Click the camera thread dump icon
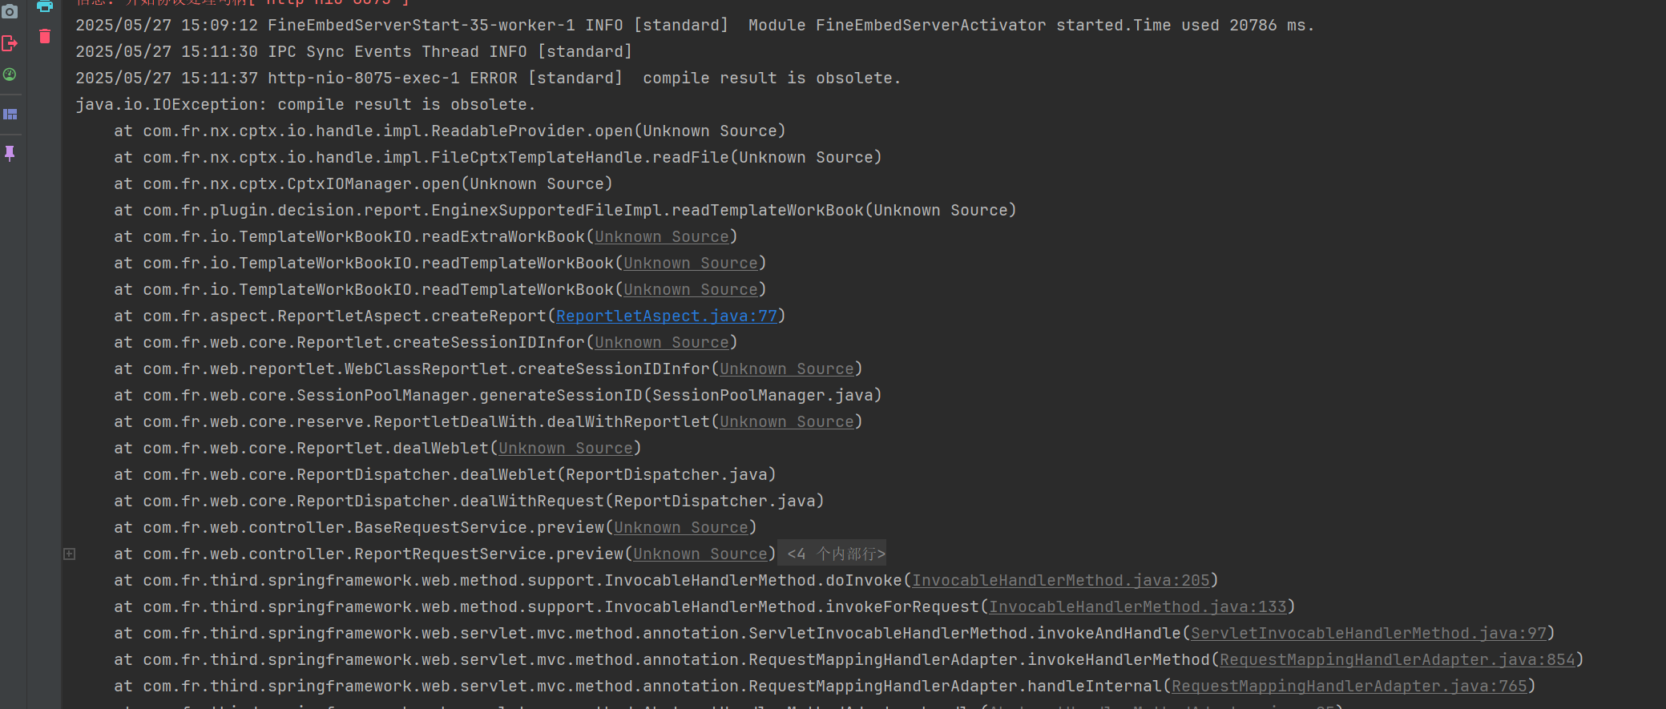 [10, 11]
